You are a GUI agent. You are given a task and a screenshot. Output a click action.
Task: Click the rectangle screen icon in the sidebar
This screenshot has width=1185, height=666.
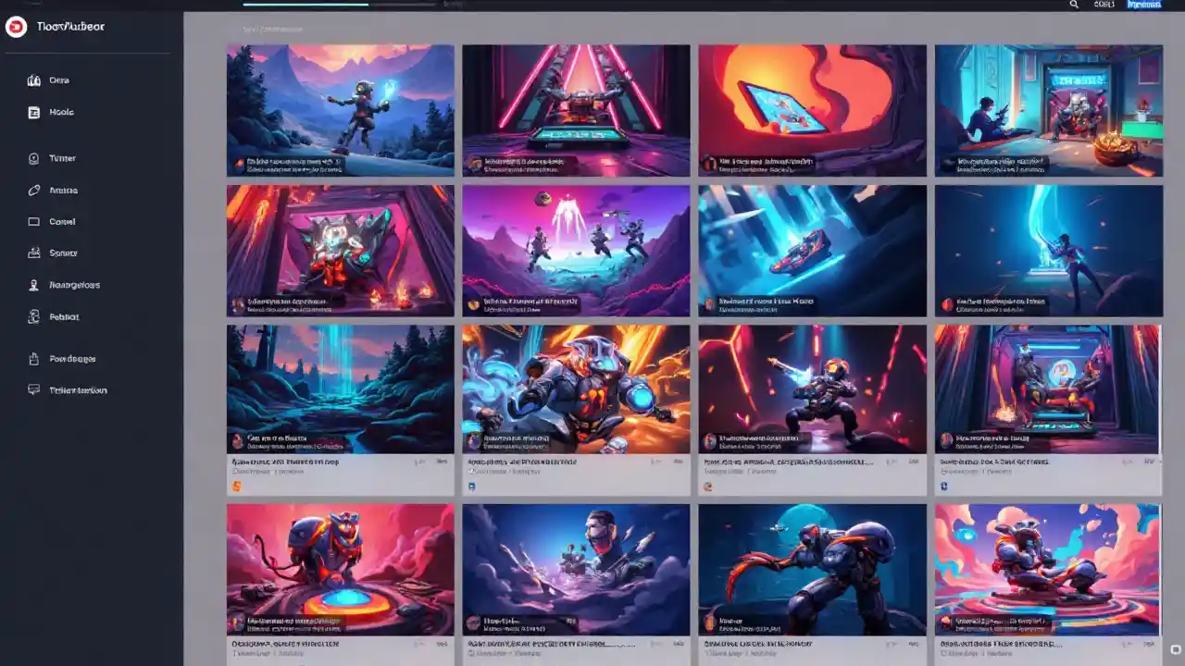click(x=34, y=222)
